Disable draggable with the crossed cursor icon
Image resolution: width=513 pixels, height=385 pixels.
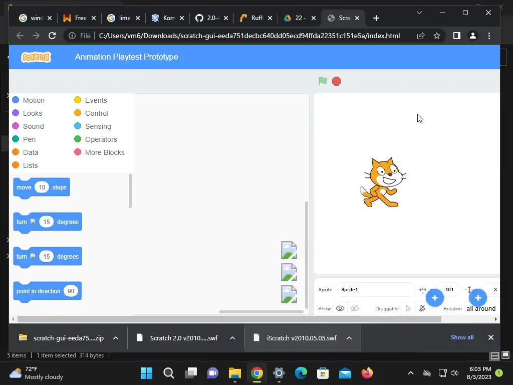[x=422, y=308]
